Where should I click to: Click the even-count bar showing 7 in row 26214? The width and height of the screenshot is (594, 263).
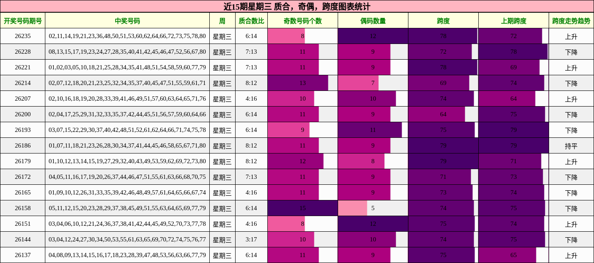358,83
